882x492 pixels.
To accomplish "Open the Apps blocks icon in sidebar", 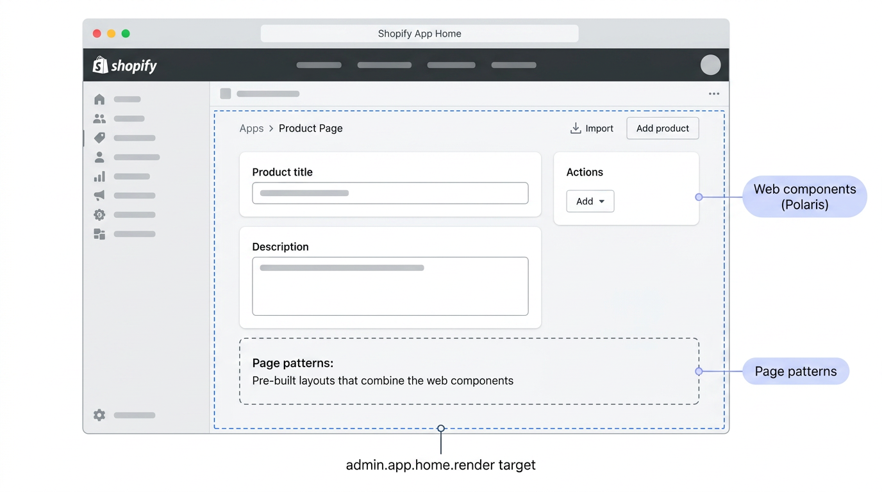I will pyautogui.click(x=99, y=234).
